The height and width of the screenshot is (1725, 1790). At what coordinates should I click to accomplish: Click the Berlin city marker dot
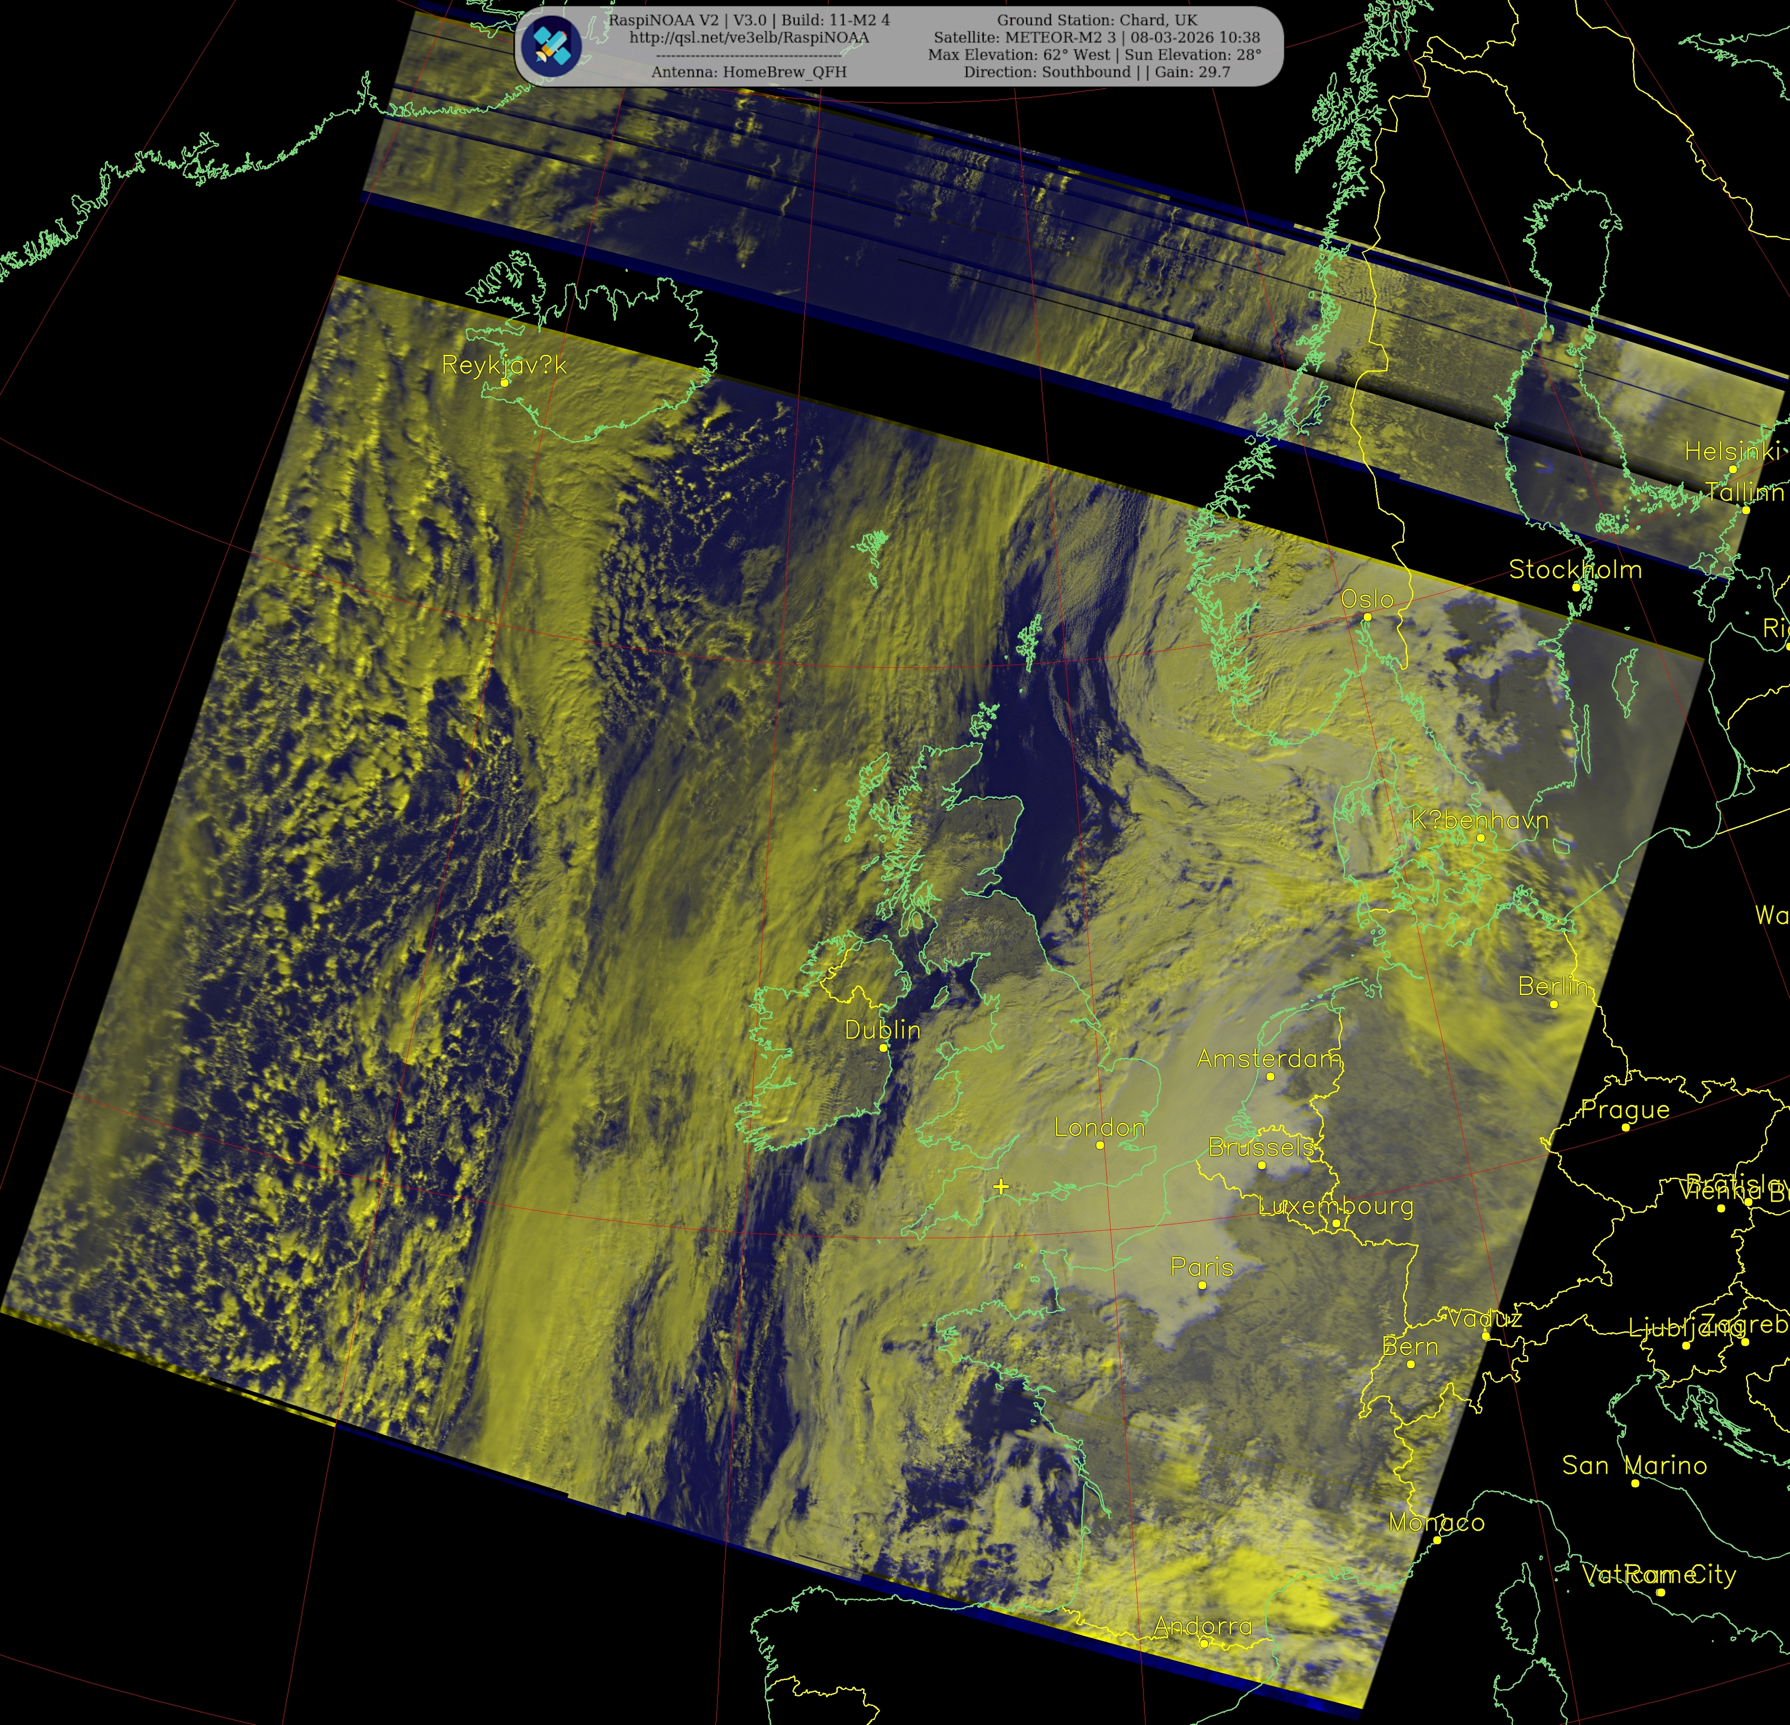[1553, 1004]
